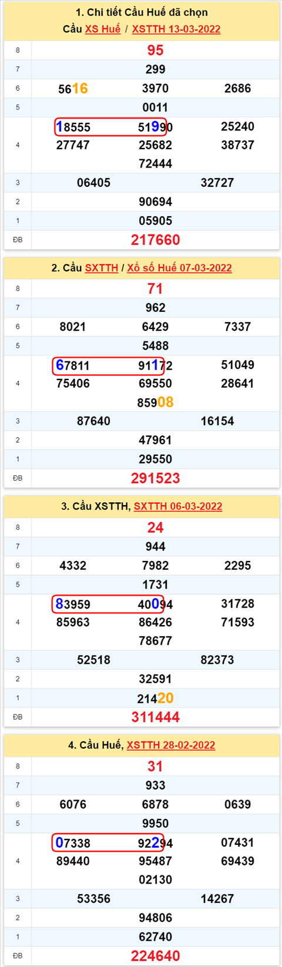Click the circled number 07338
Viewport: 282px width, 967px height.
73,843
